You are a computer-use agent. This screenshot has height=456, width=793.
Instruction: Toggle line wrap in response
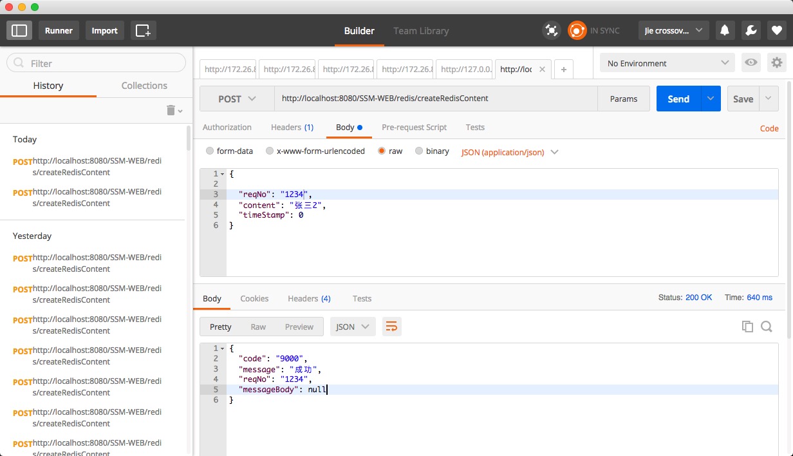tap(391, 327)
